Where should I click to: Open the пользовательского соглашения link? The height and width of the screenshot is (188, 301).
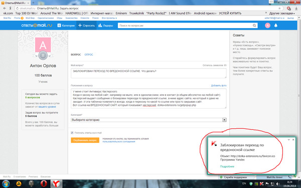pyautogui.click(x=118, y=141)
